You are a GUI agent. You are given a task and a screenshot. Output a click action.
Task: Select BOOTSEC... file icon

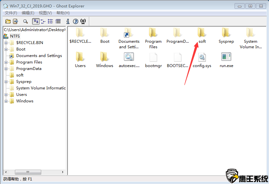click(177, 57)
